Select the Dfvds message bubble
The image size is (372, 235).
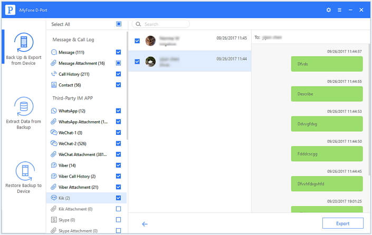327,64
